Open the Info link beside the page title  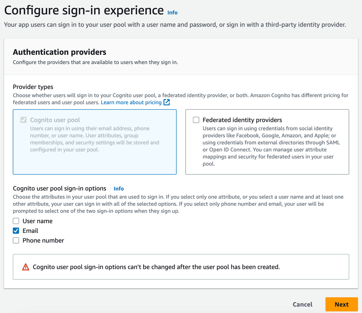(x=172, y=13)
